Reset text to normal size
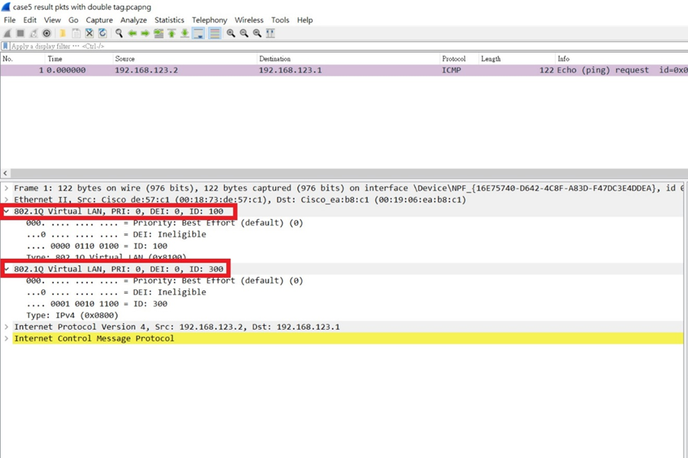Screen dimensions: 688x458 (x=257, y=34)
